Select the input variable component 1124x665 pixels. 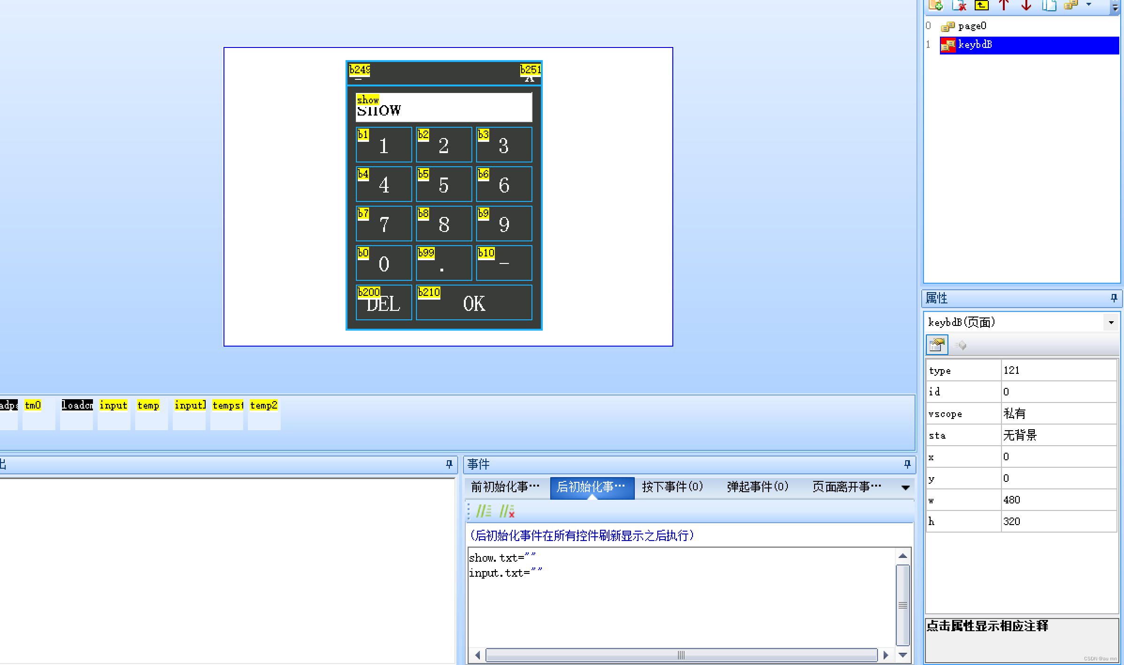point(114,414)
